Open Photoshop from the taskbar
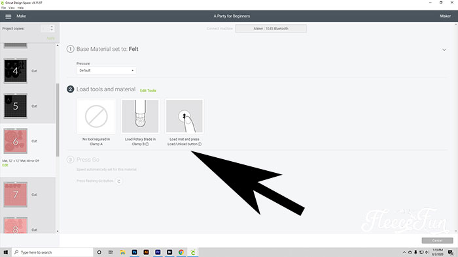Screen dimensions: 458x257 [134, 252]
